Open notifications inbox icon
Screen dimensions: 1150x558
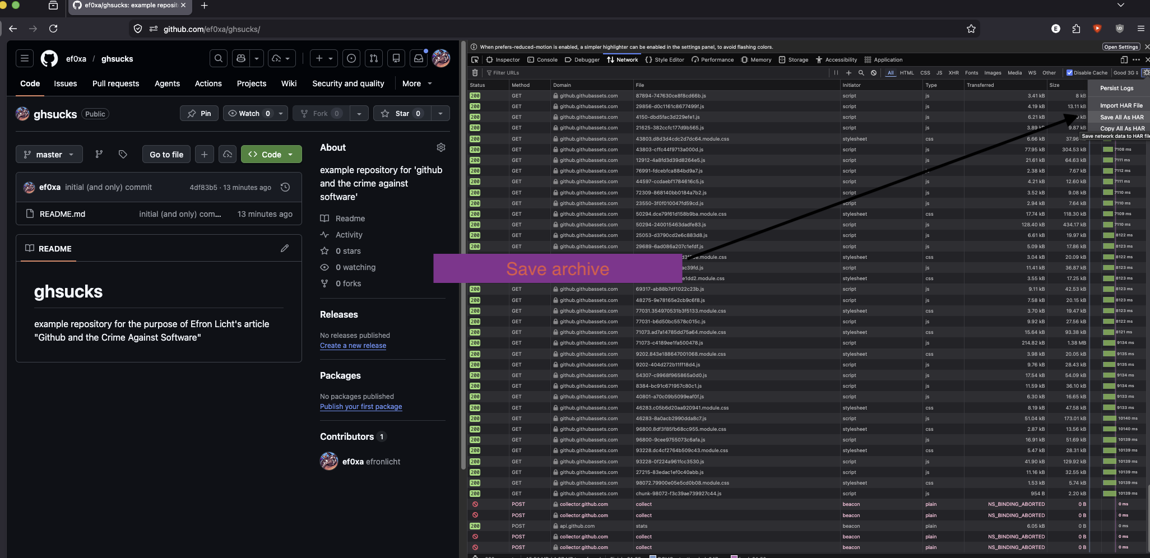point(419,58)
